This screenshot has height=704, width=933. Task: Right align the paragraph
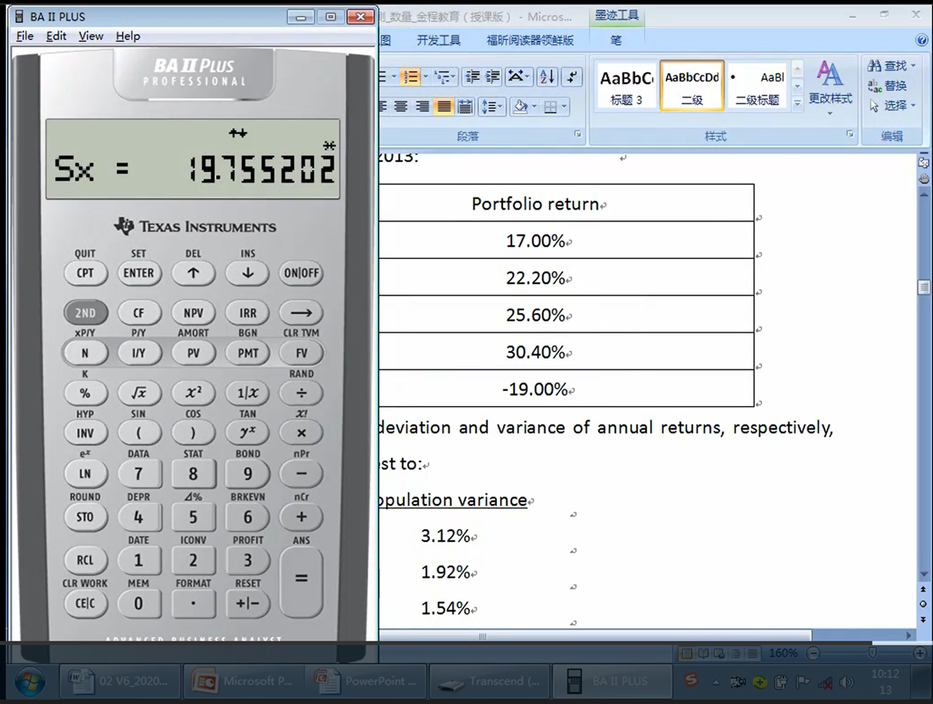pos(422,107)
